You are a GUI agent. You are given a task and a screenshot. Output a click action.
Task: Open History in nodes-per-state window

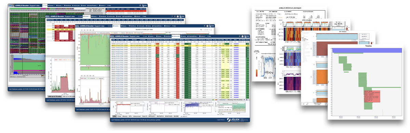tap(148, 26)
